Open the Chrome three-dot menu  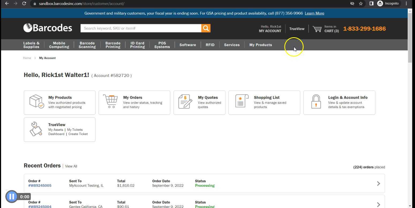(406, 3)
